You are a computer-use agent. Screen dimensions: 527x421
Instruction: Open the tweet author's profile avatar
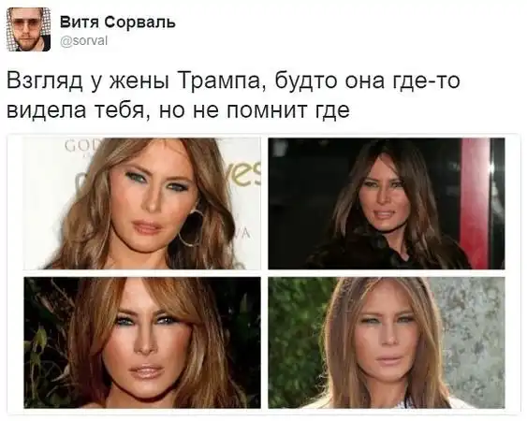coord(29,29)
